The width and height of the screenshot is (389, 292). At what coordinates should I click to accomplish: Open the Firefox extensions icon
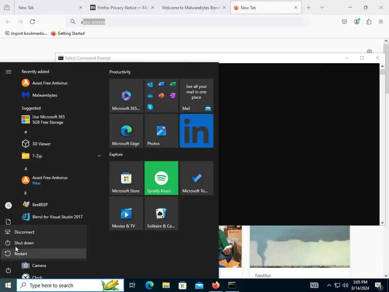tap(369, 22)
